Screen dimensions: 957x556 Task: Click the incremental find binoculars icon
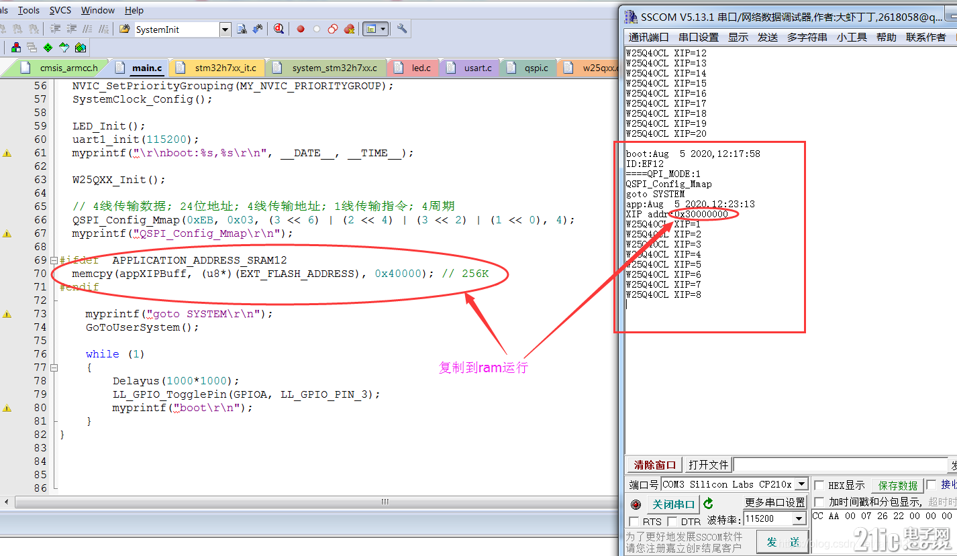click(x=258, y=29)
